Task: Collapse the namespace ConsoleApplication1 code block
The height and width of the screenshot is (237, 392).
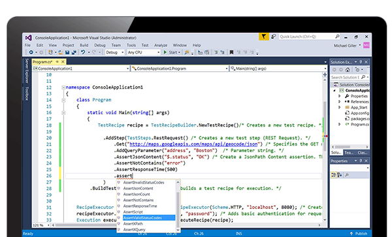Action: [63, 87]
